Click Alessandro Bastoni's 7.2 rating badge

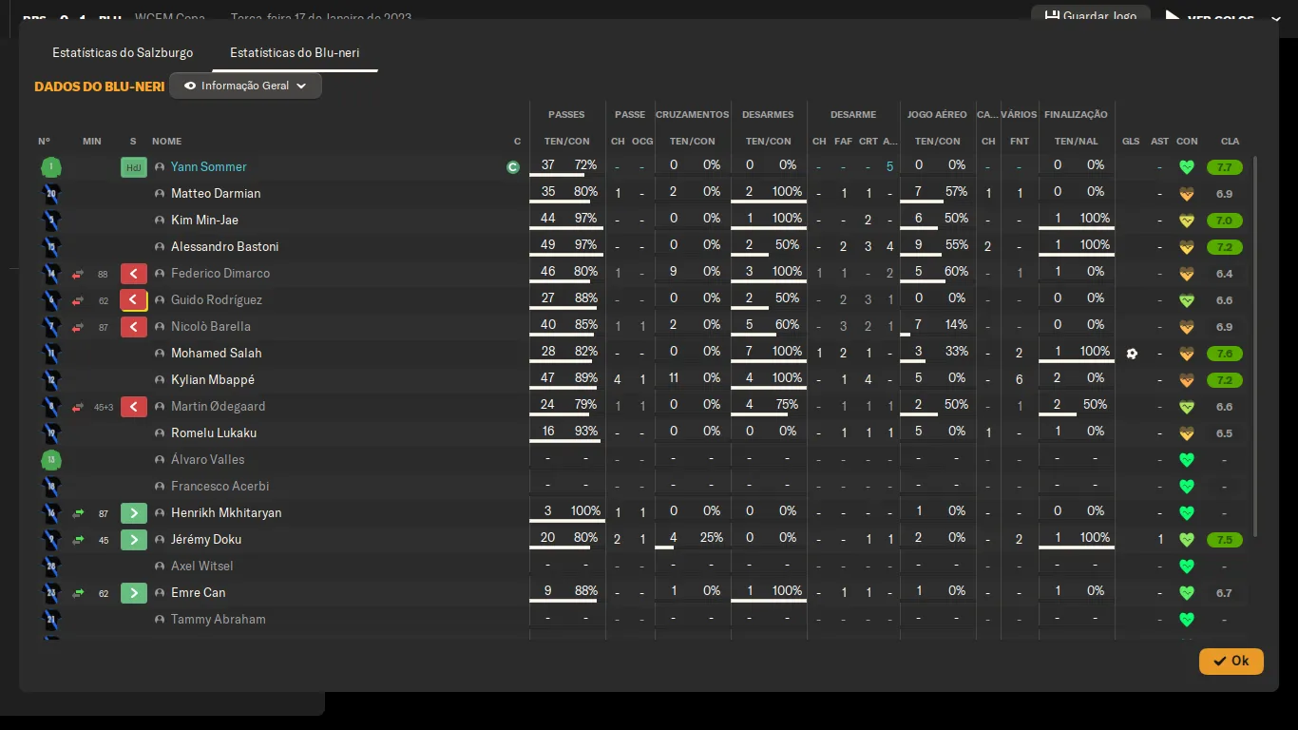coord(1224,247)
